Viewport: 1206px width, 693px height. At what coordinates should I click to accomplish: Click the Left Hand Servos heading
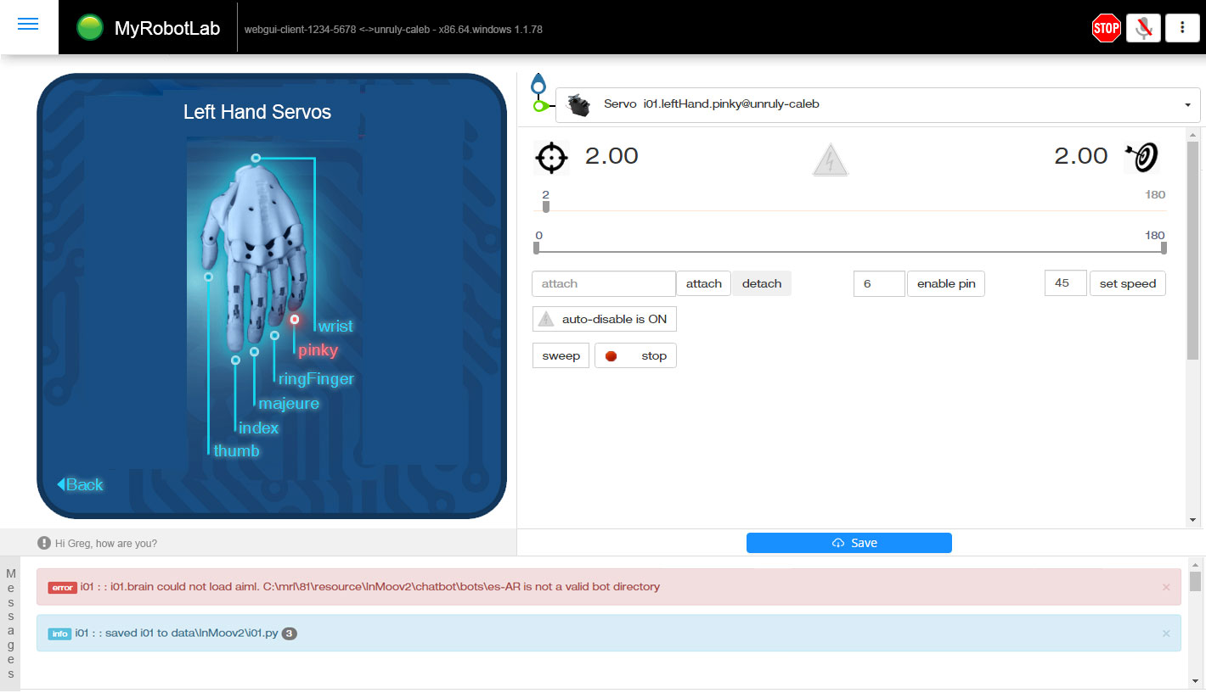(x=257, y=112)
